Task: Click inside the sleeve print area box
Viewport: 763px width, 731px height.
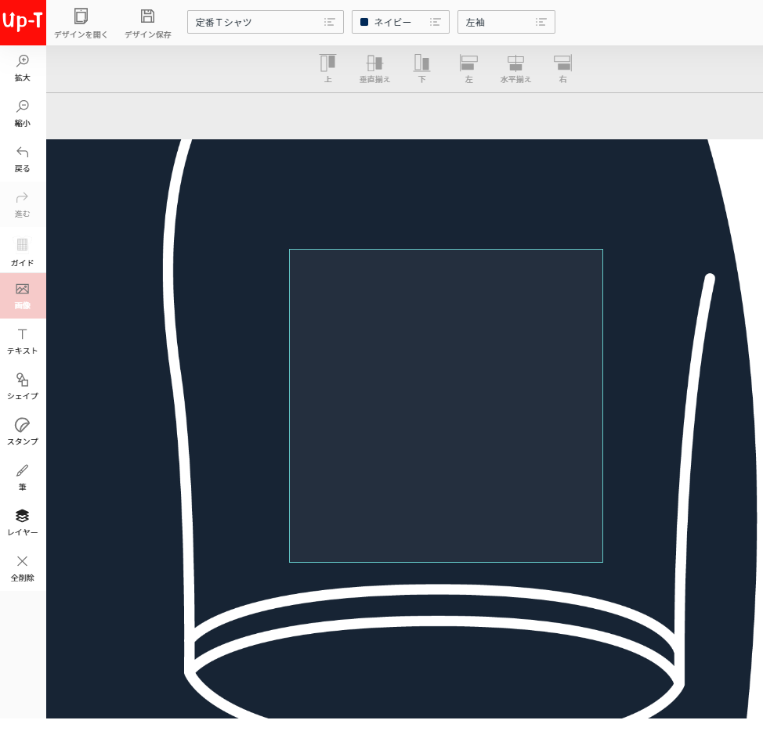Action: pos(446,405)
